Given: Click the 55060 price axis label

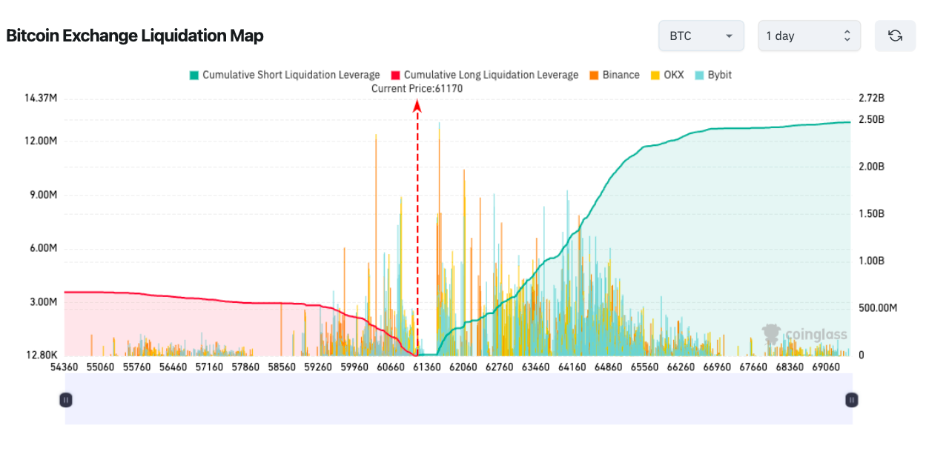Looking at the screenshot, I should click(101, 367).
